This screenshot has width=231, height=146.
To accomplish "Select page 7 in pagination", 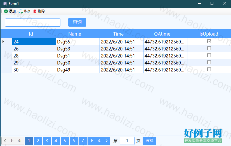I will coord(83,141).
